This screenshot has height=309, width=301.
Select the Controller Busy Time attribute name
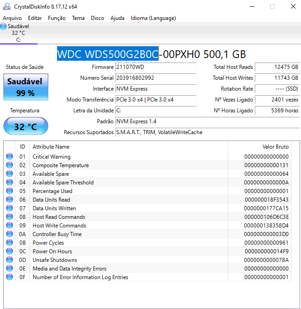[57, 234]
